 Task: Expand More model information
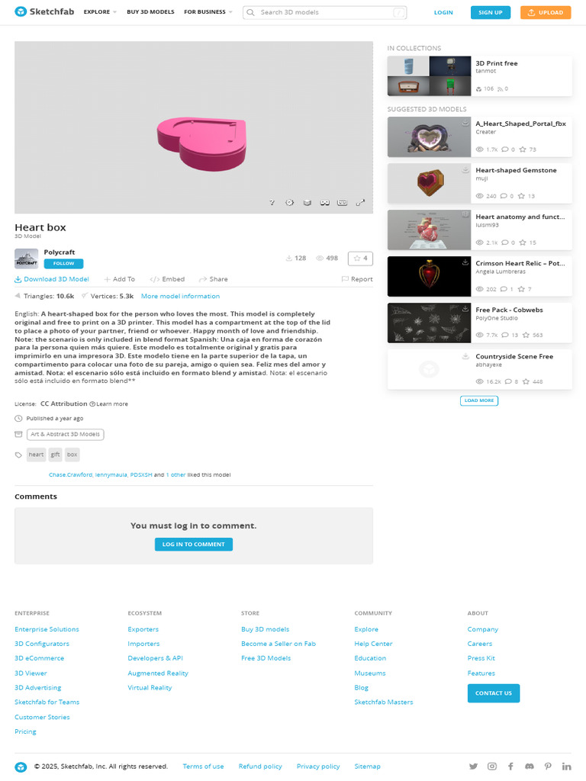[180, 297]
